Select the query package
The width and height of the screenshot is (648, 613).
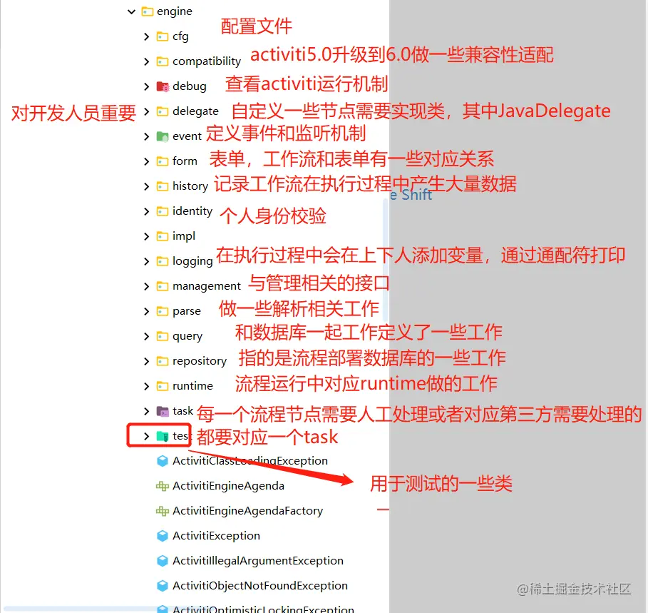click(x=187, y=335)
